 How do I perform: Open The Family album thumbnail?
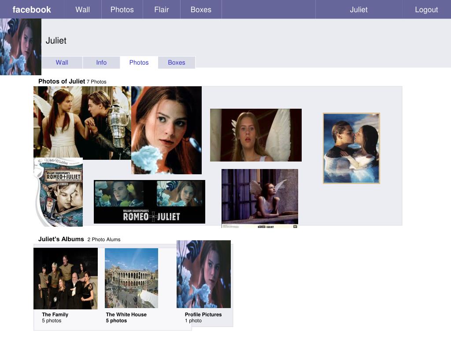(x=66, y=279)
